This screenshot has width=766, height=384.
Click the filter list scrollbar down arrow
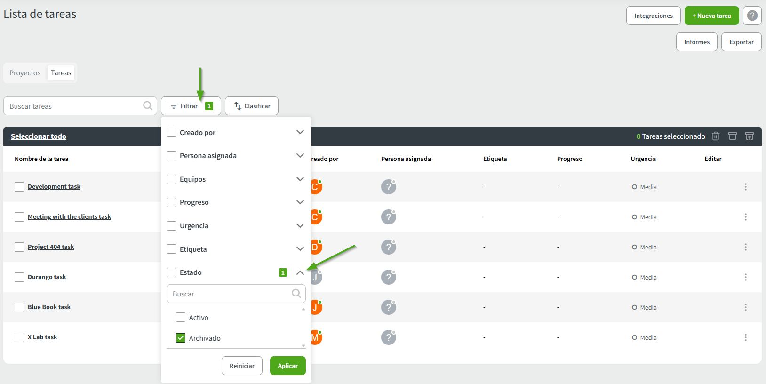click(303, 345)
